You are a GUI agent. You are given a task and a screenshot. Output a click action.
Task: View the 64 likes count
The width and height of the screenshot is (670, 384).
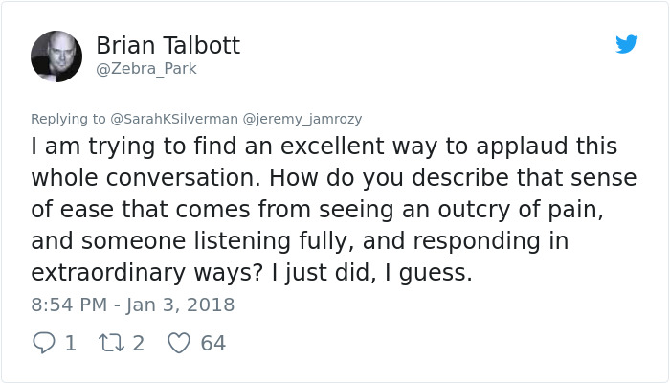[212, 343]
